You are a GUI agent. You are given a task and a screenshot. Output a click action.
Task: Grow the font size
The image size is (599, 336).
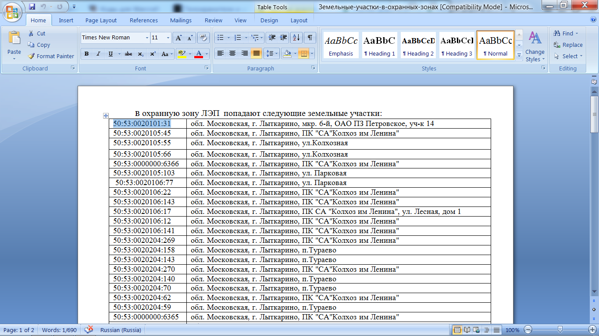click(178, 38)
